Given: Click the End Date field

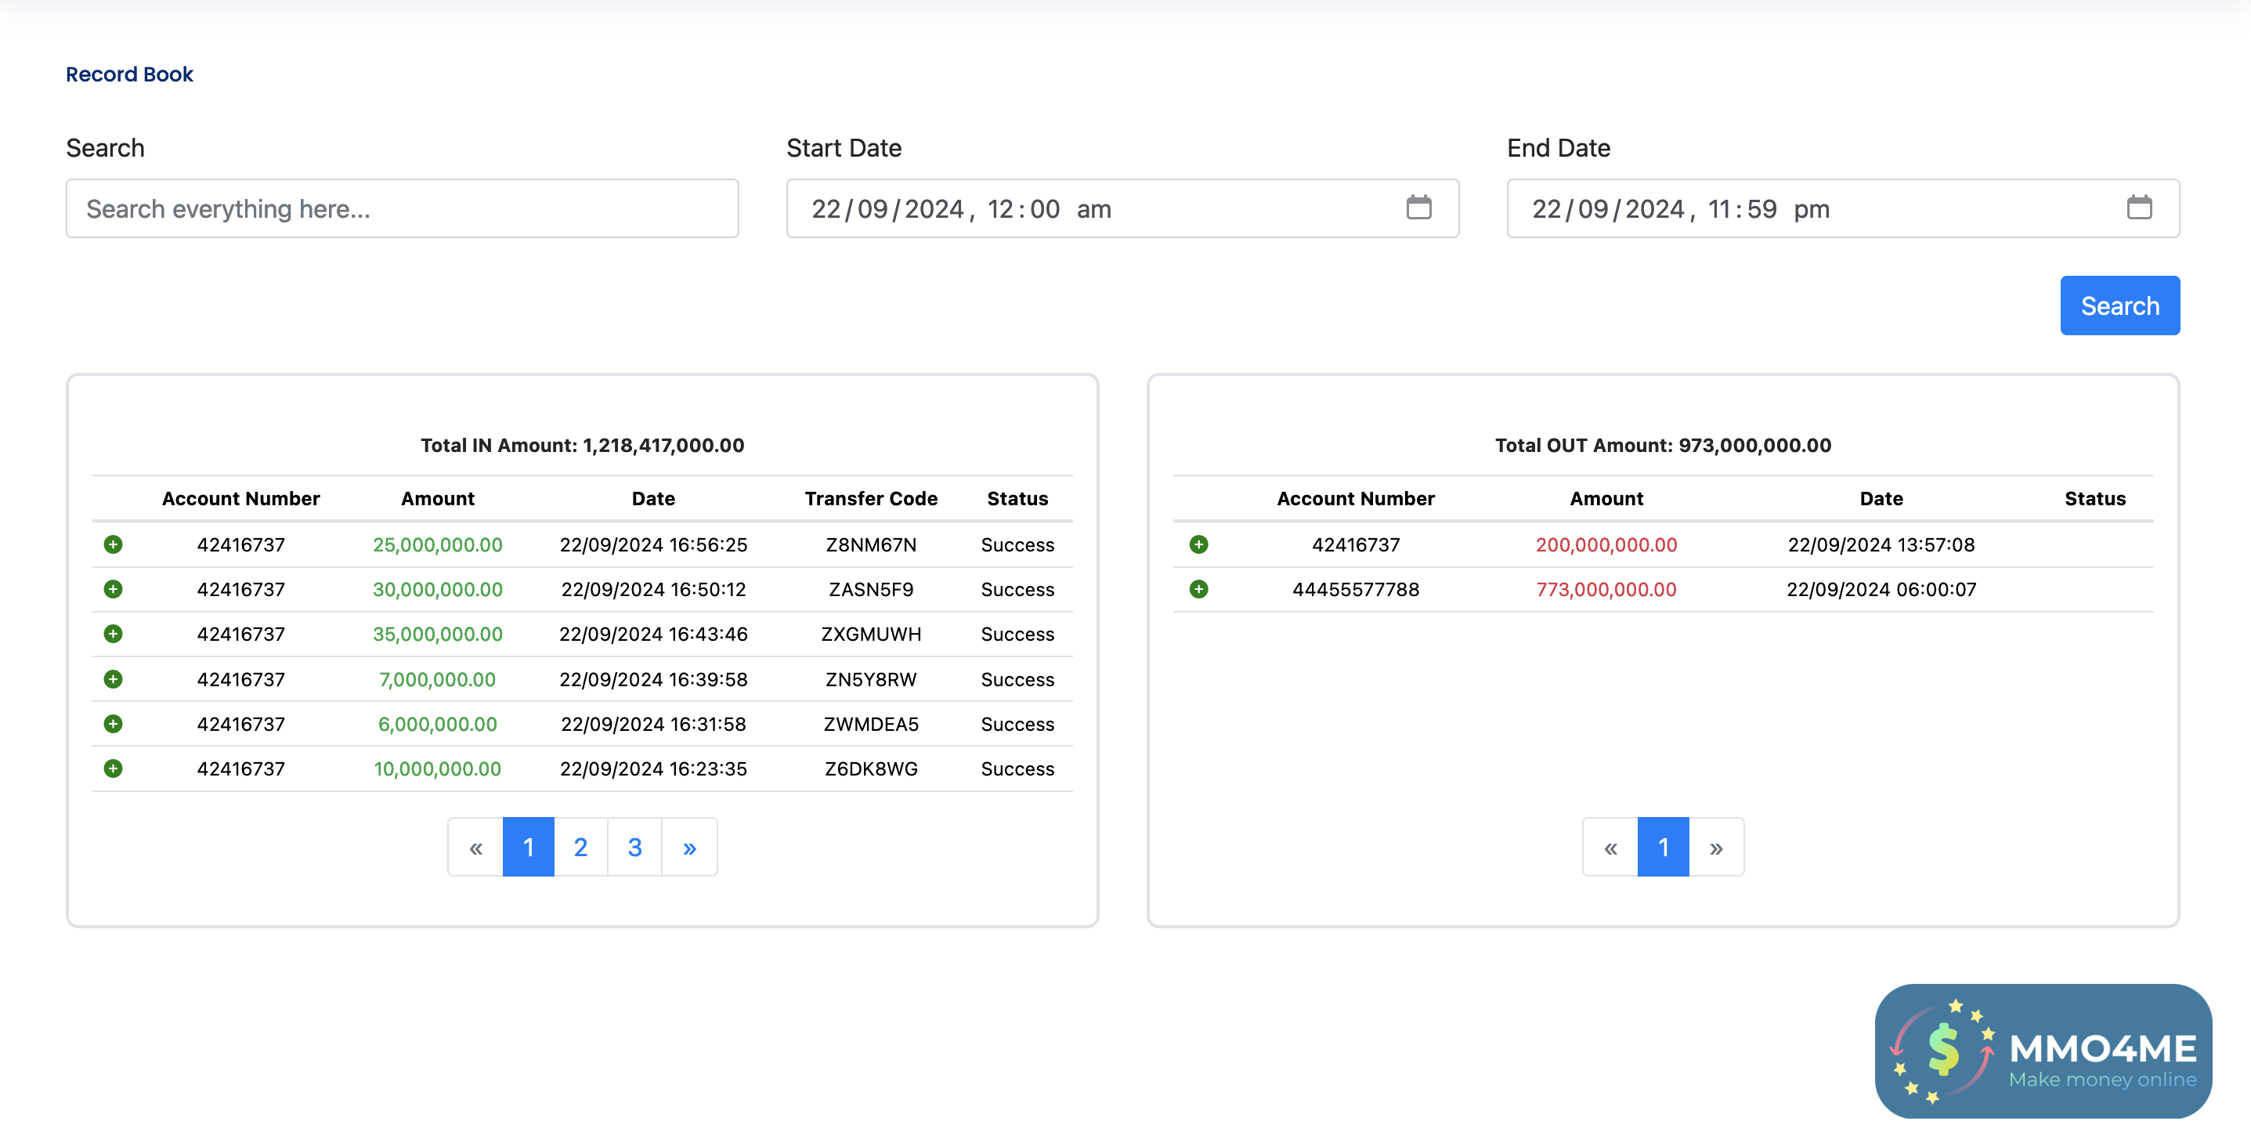Looking at the screenshot, I should tap(1843, 209).
